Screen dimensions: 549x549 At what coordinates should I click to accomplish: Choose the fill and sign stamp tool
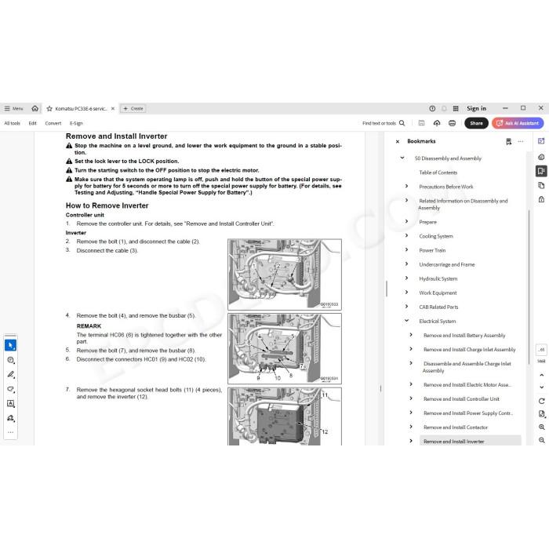(10, 418)
